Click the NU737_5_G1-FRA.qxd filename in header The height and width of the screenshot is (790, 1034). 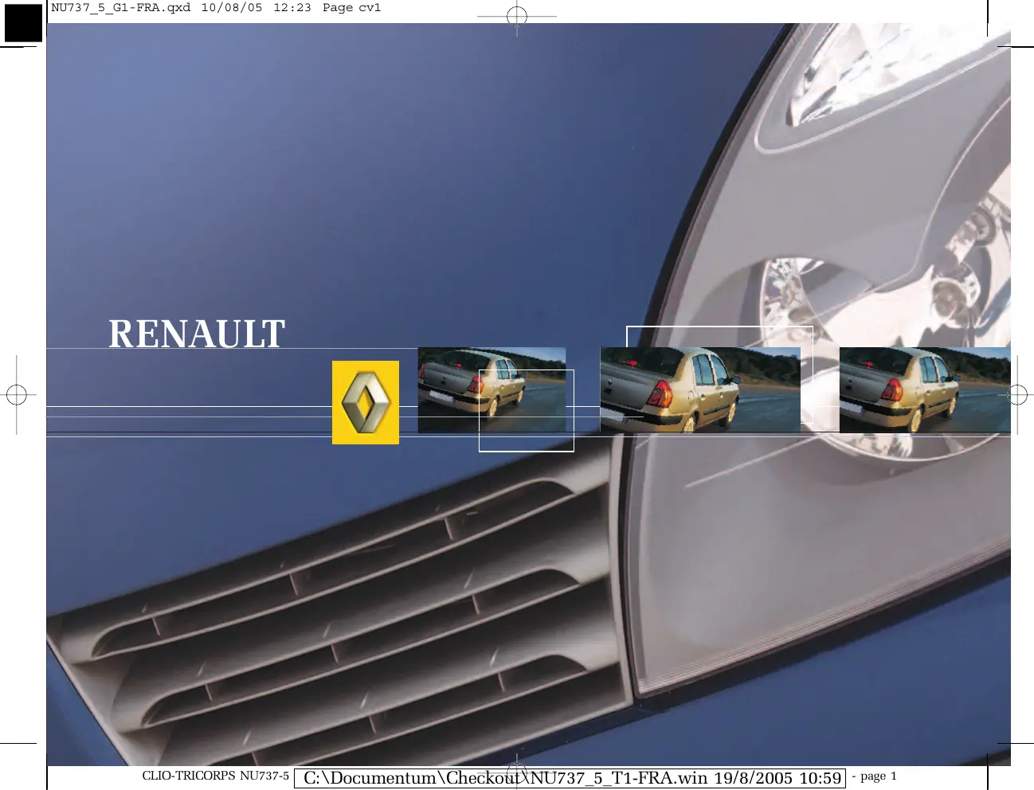click(x=121, y=8)
